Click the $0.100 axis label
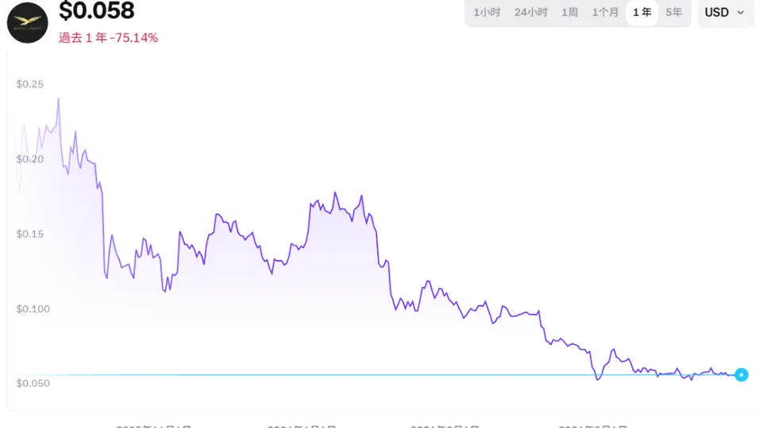This screenshot has height=428, width=762. pos(33,309)
